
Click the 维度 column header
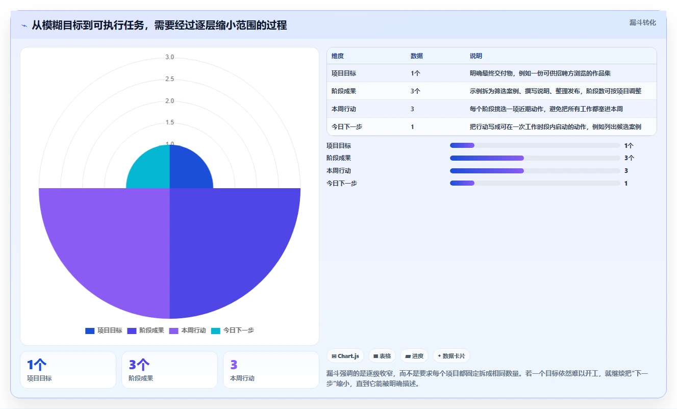click(338, 56)
